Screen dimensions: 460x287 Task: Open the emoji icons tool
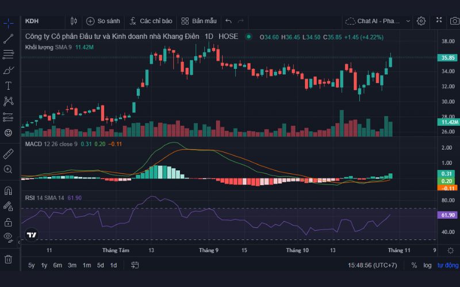pyautogui.click(x=9, y=133)
